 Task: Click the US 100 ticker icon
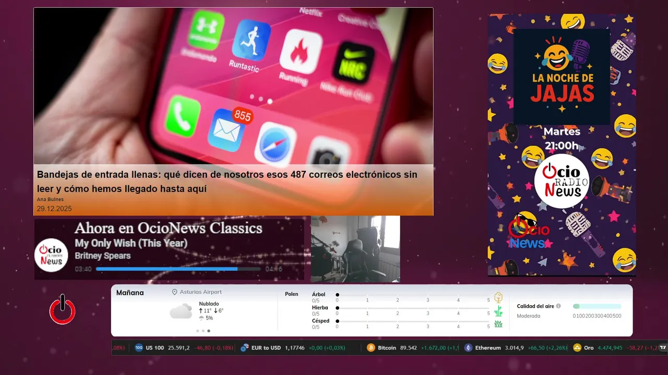click(139, 347)
